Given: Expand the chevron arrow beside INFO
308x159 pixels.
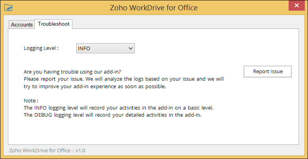Looking at the screenshot, I should 131,48.
